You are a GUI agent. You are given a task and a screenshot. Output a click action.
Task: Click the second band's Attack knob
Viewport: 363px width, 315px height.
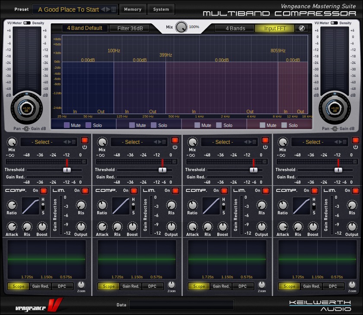102,226
